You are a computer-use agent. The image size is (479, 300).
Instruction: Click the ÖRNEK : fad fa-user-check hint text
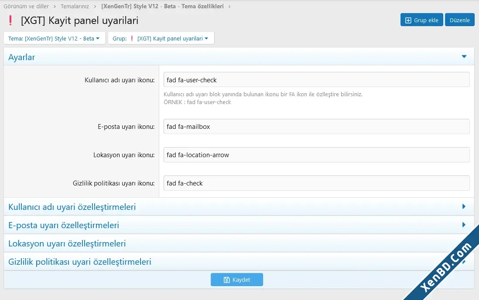click(x=197, y=102)
